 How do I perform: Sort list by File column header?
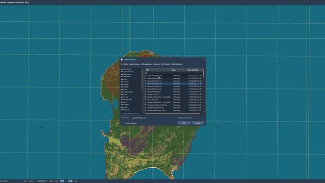pos(158,70)
